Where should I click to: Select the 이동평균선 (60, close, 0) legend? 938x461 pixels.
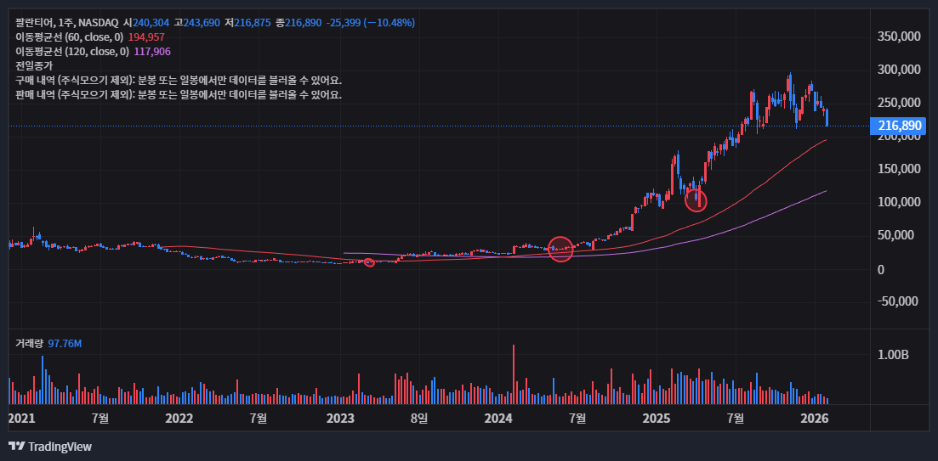[x=70, y=37]
